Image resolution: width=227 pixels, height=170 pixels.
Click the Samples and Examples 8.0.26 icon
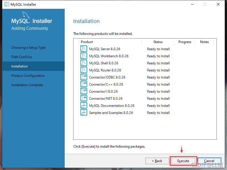(x=83, y=112)
